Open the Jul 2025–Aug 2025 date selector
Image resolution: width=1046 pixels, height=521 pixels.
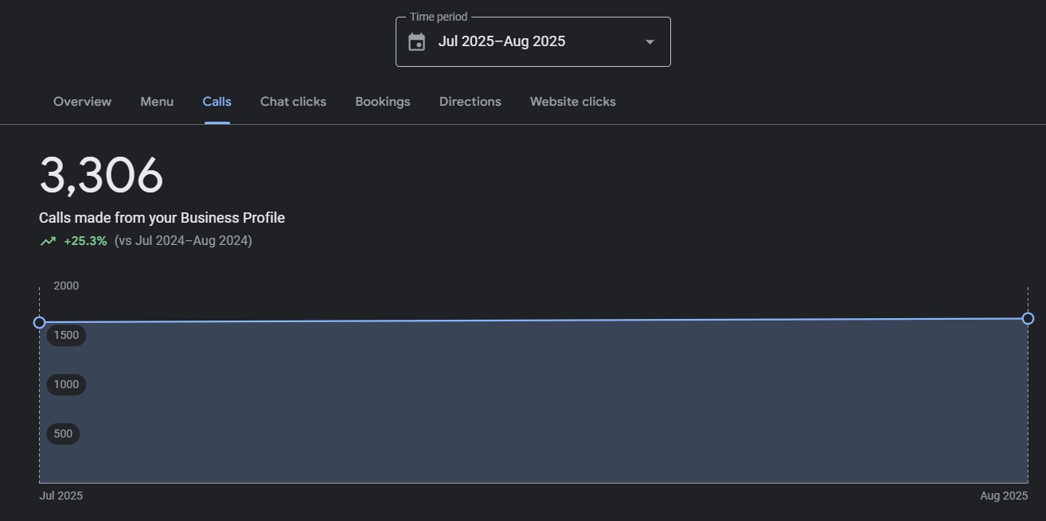[502, 42]
